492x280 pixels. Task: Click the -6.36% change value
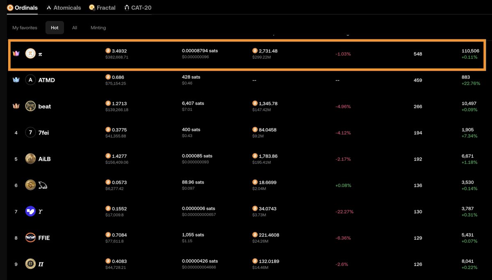[343, 238]
